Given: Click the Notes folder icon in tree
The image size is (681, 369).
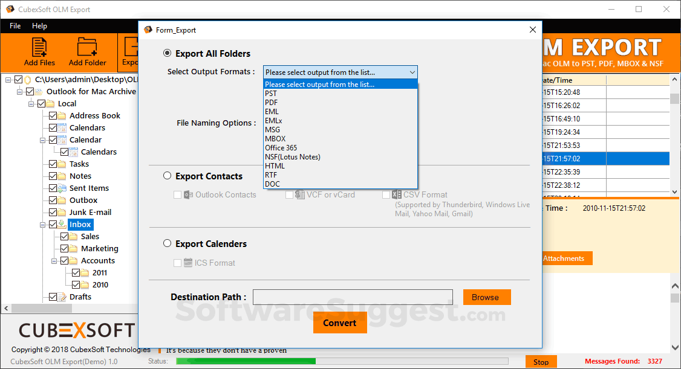Looking at the screenshot, I should tap(62, 176).
